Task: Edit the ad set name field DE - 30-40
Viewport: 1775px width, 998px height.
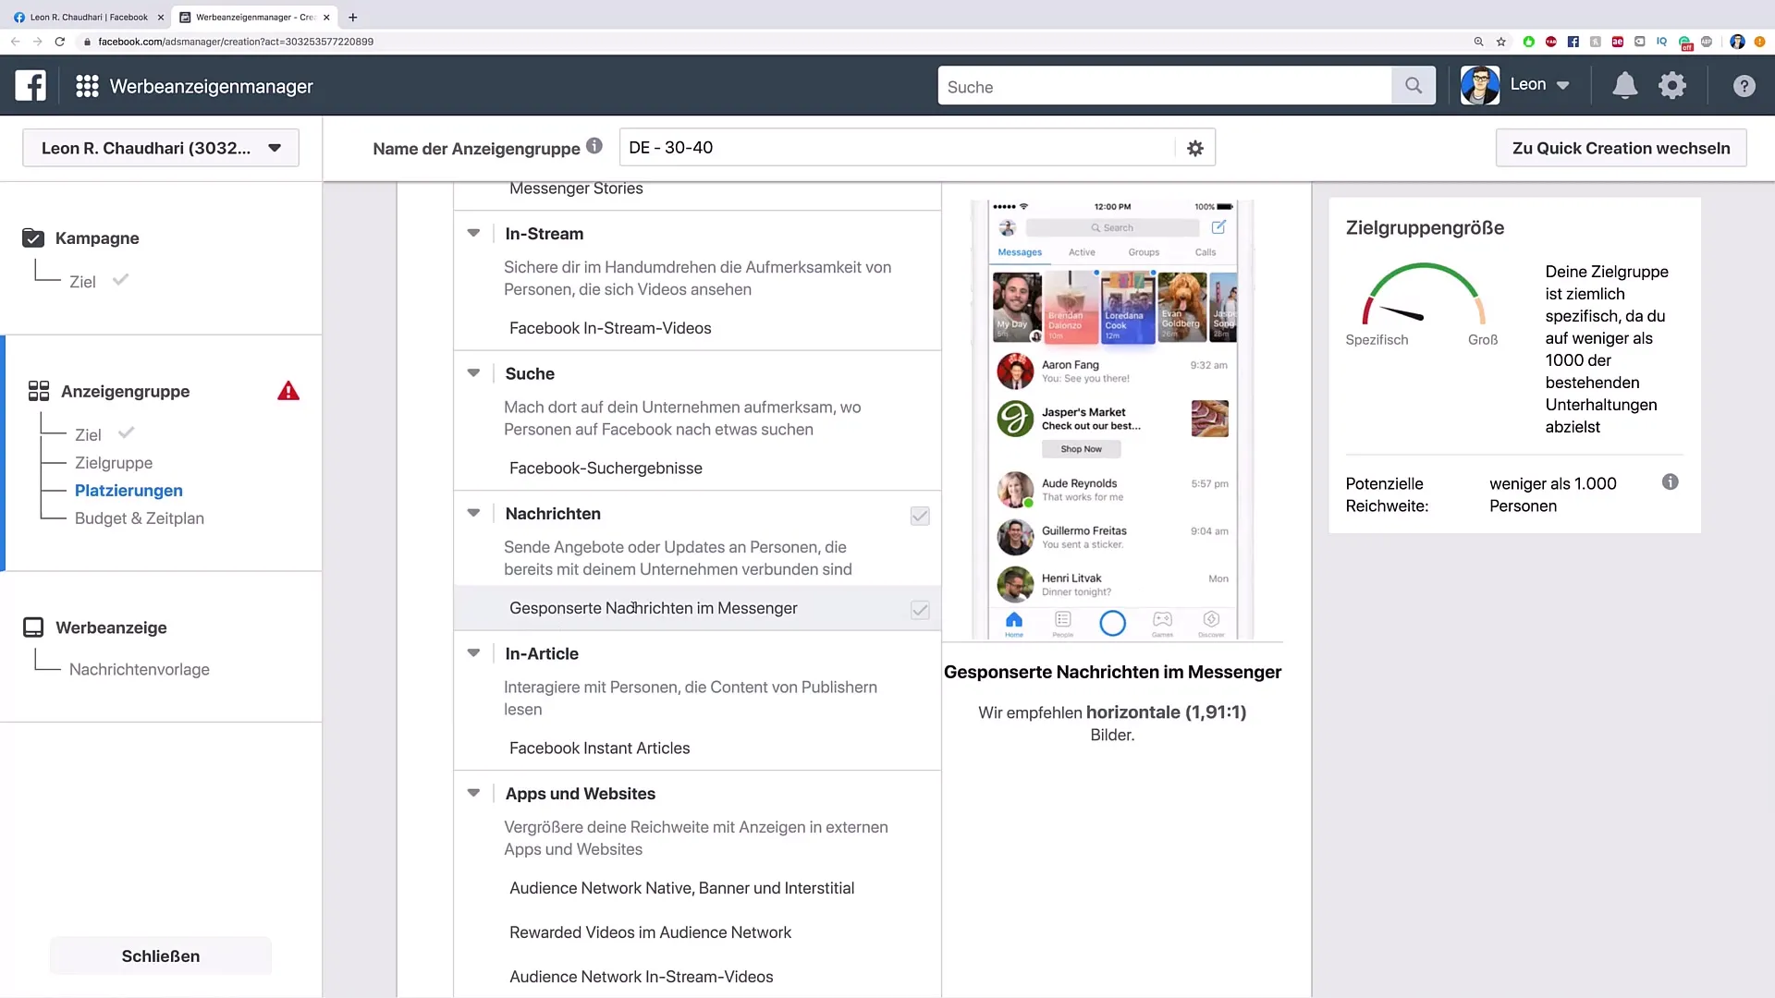Action: (897, 148)
